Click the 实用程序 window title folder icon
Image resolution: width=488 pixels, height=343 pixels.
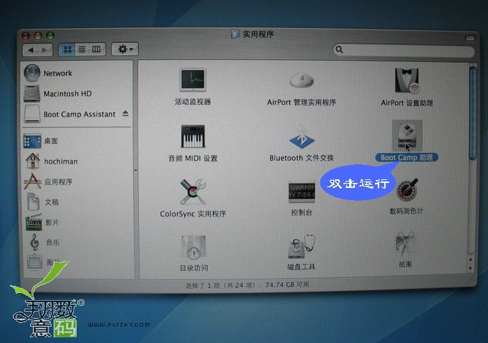[235, 34]
